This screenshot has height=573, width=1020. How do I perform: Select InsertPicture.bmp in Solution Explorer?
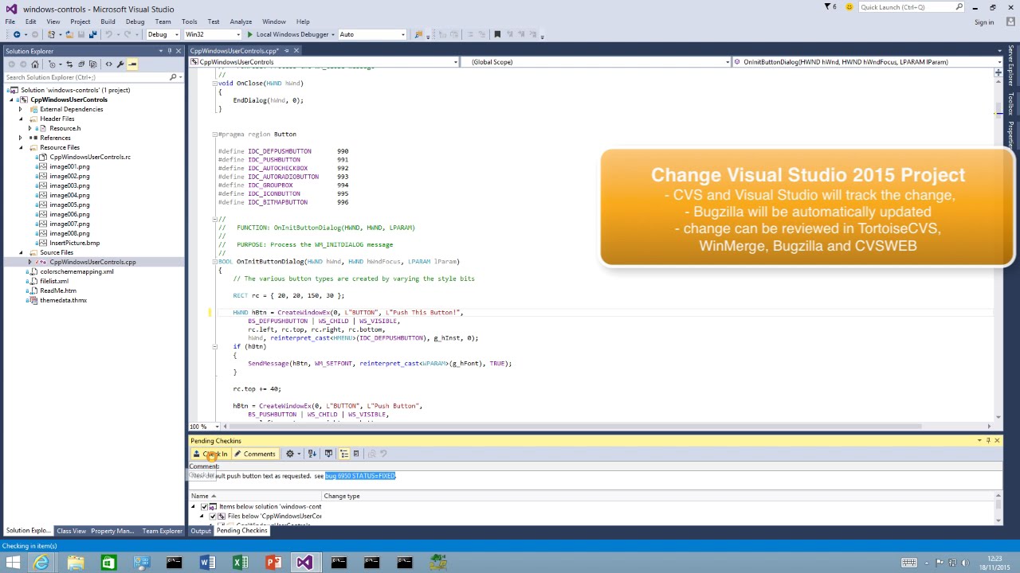click(x=74, y=243)
